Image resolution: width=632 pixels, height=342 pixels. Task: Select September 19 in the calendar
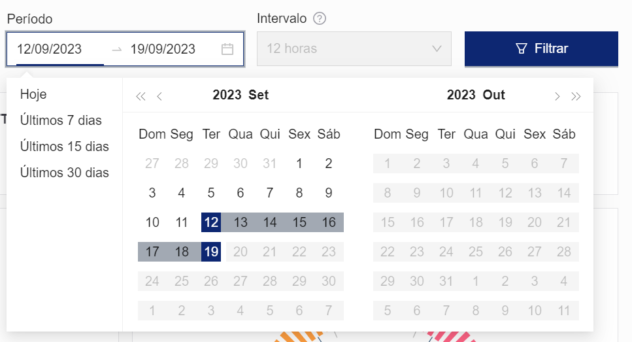tap(211, 252)
